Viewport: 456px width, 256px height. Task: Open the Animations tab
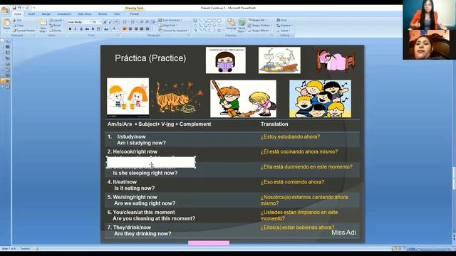coord(64,14)
